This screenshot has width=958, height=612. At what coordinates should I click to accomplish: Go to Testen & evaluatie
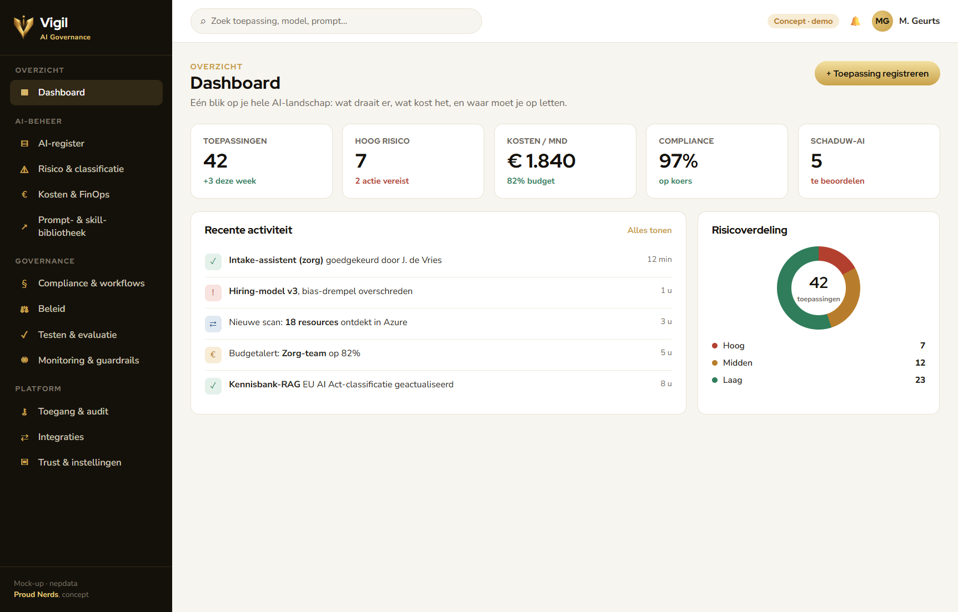(x=86, y=335)
